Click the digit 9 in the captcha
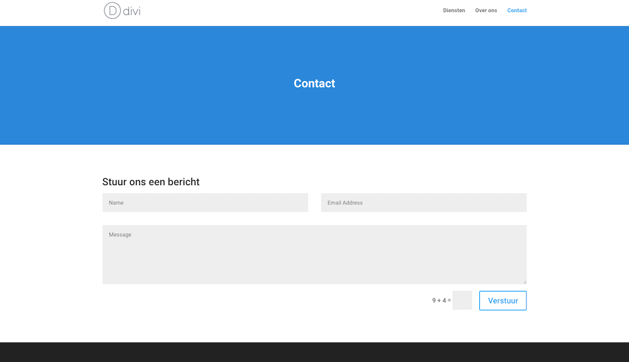 pos(434,301)
